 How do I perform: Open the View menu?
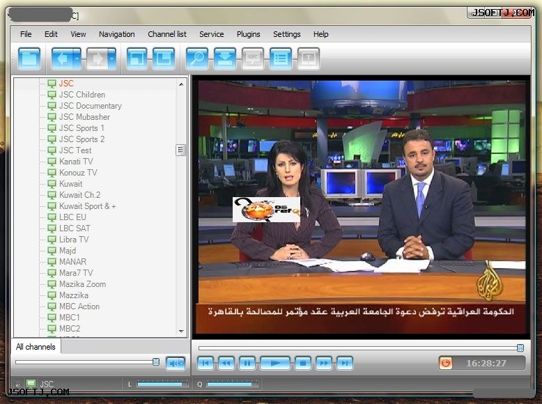tap(78, 34)
